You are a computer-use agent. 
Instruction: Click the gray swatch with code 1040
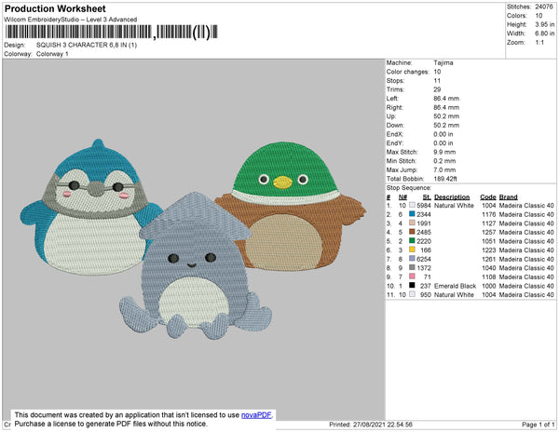click(x=412, y=268)
